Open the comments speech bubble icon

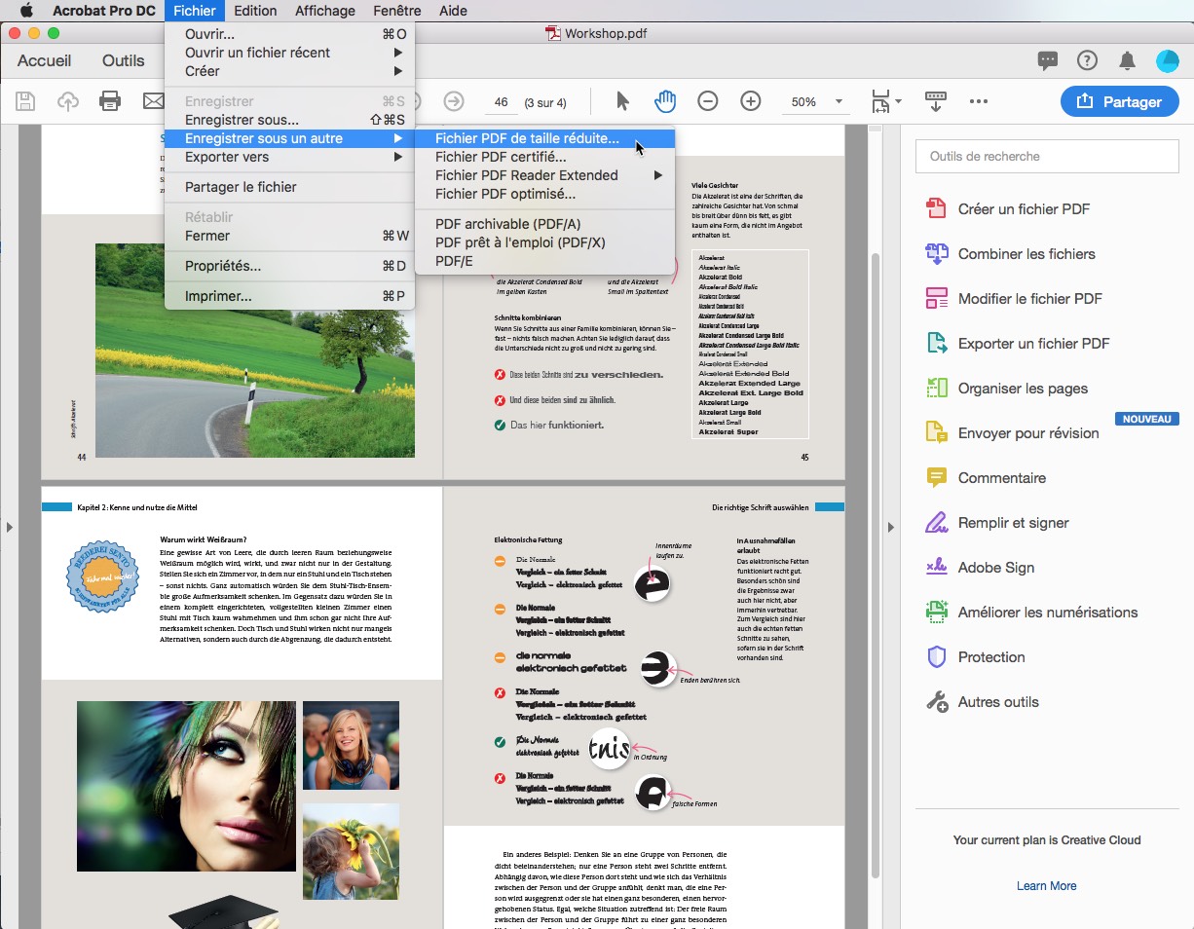pos(1048,60)
